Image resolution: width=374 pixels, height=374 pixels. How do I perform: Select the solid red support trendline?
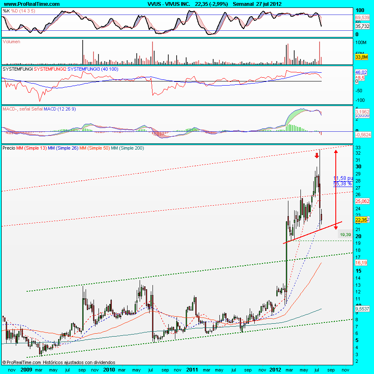click(x=312, y=232)
